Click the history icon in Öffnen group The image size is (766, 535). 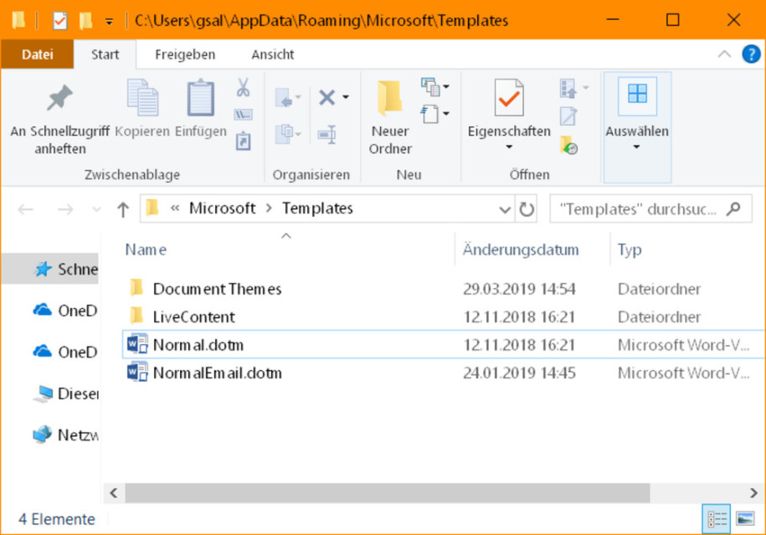[568, 145]
